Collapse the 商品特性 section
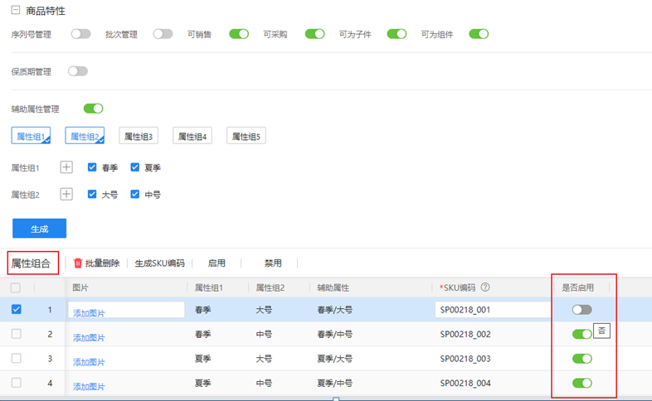The width and height of the screenshot is (652, 401). click(x=15, y=11)
